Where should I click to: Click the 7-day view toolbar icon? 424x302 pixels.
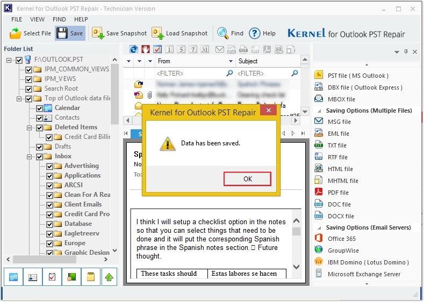(x=193, y=49)
